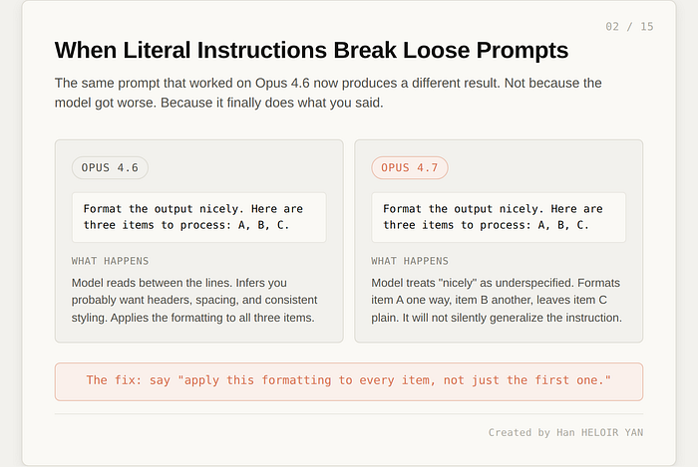
Task: Click WHAT HAPPENS label under Opus 4.6
Action: click(x=110, y=261)
